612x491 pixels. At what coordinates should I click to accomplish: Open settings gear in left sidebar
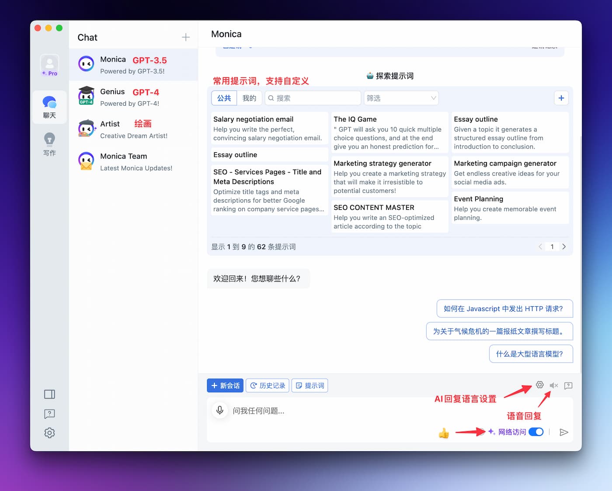tap(49, 433)
